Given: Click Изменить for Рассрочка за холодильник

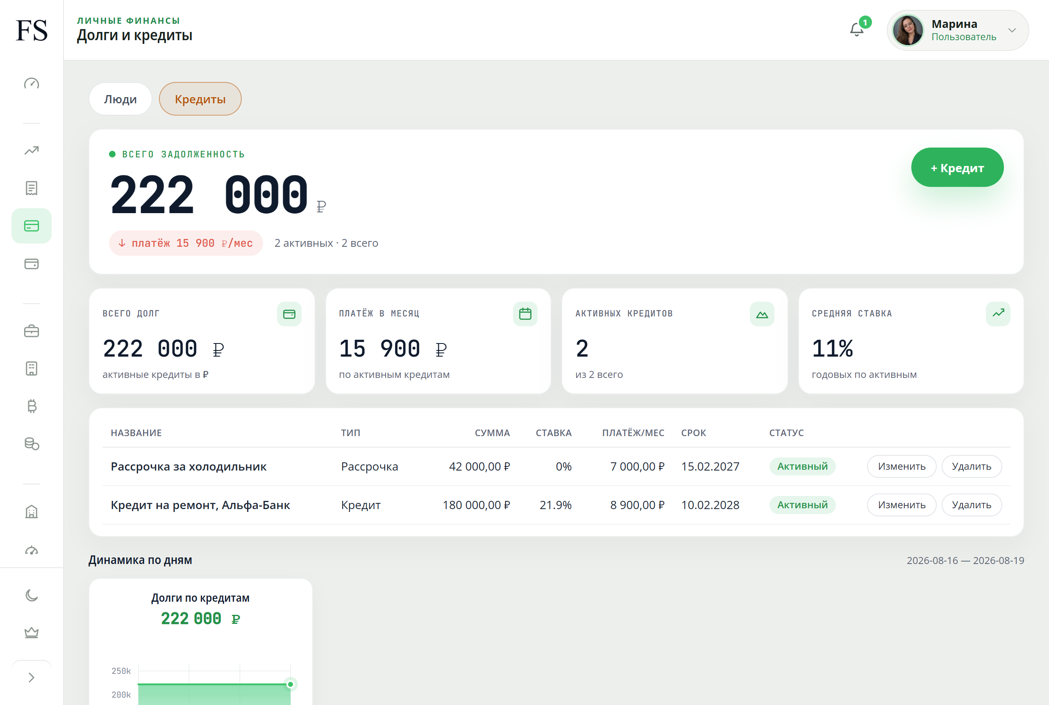Looking at the screenshot, I should [901, 467].
